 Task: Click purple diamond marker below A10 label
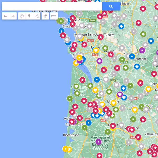[x=100, y=61]
